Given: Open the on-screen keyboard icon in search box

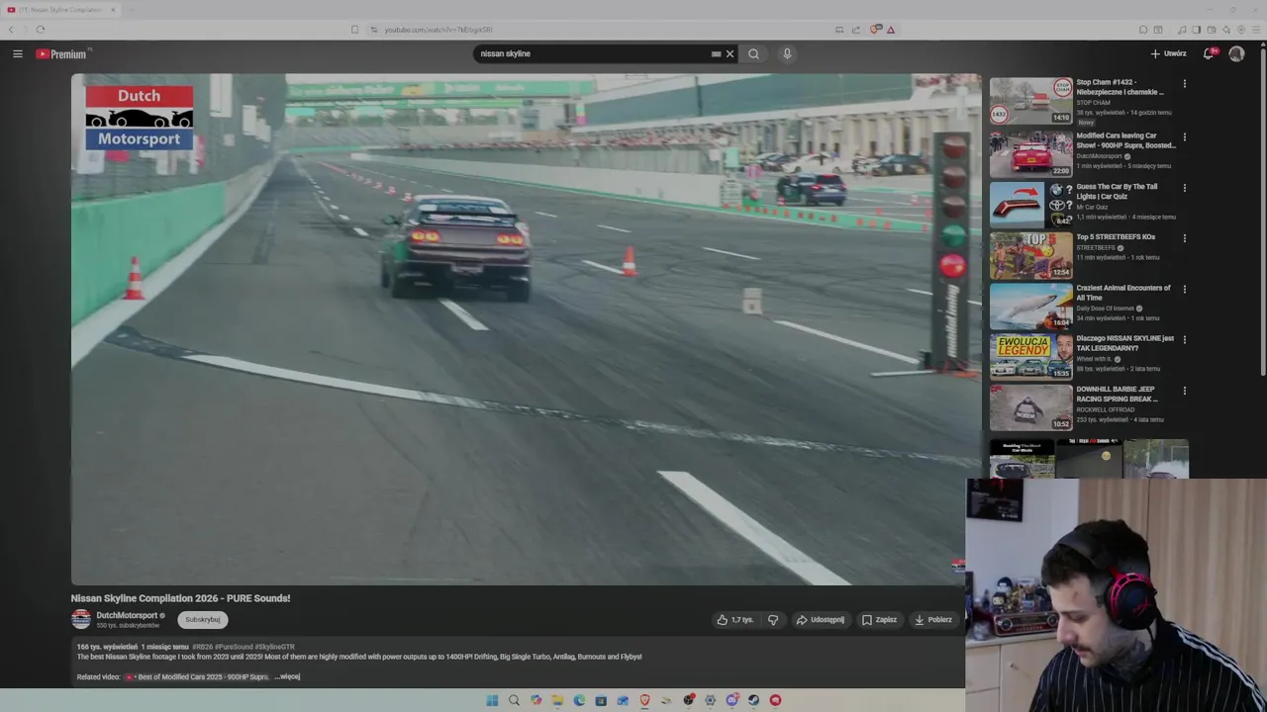Looking at the screenshot, I should pyautogui.click(x=716, y=53).
